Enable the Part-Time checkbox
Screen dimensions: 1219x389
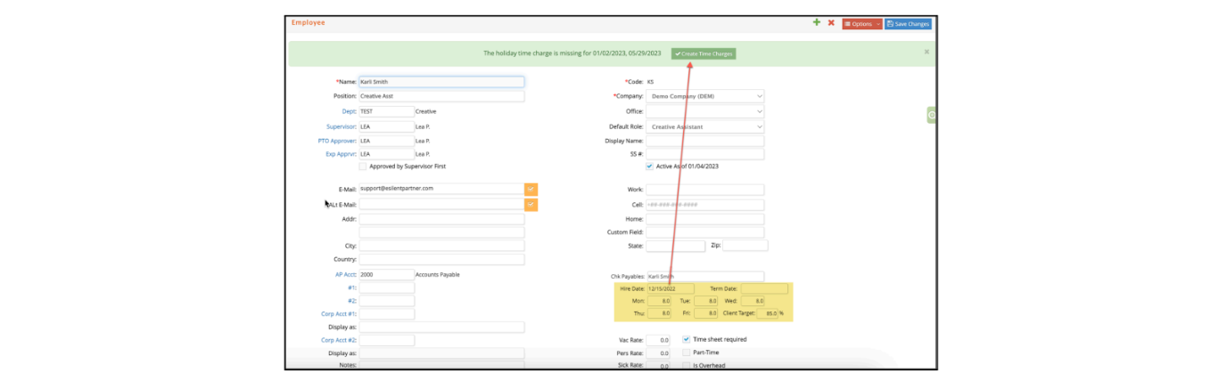click(x=687, y=353)
